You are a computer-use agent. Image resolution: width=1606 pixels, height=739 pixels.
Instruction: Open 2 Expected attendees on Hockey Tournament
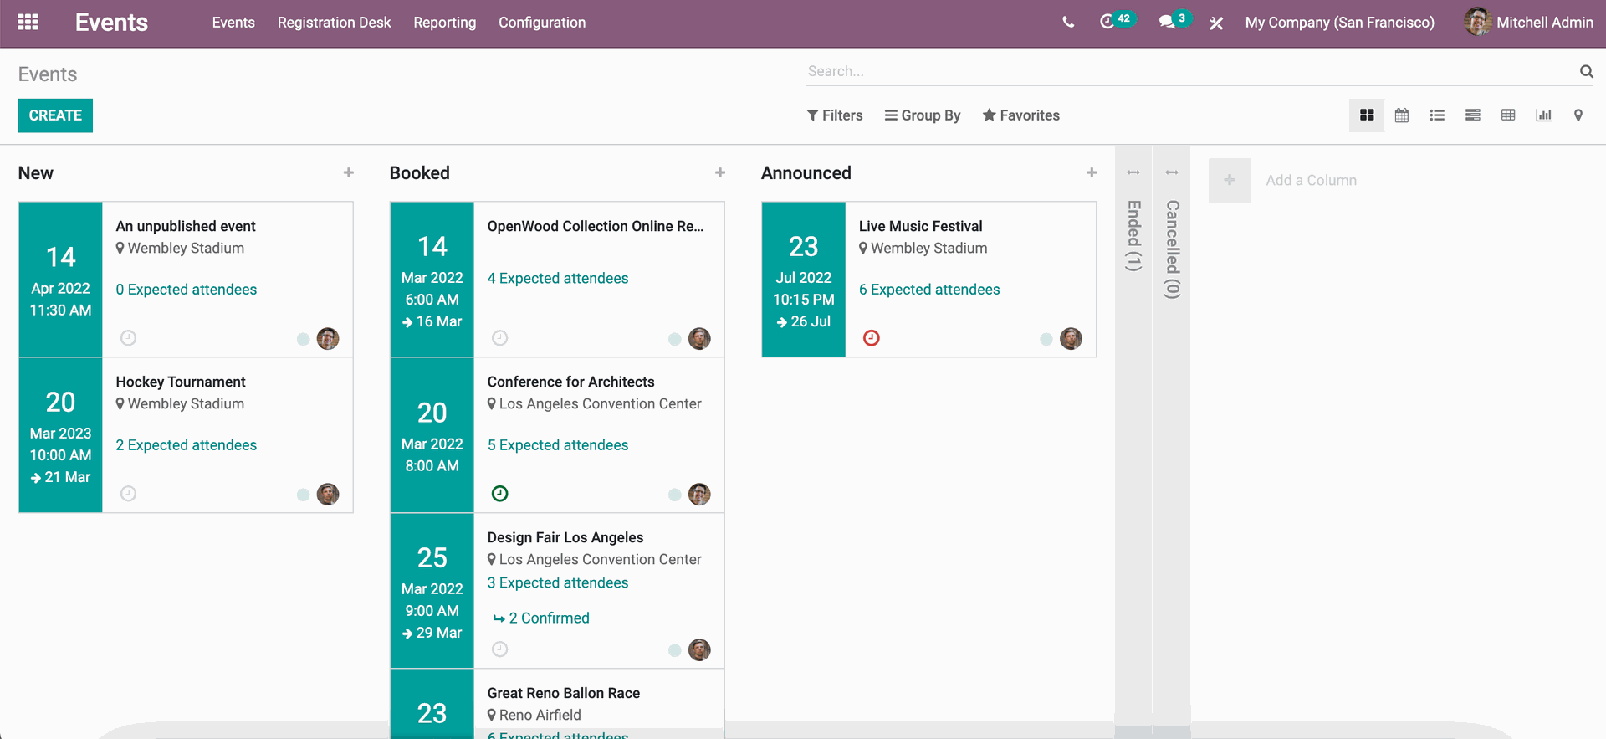(x=187, y=445)
